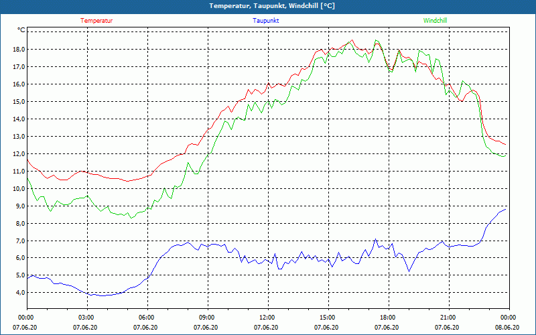Click the "03:00" time label
The width and height of the screenshot is (536, 335).
pyautogui.click(x=88, y=318)
